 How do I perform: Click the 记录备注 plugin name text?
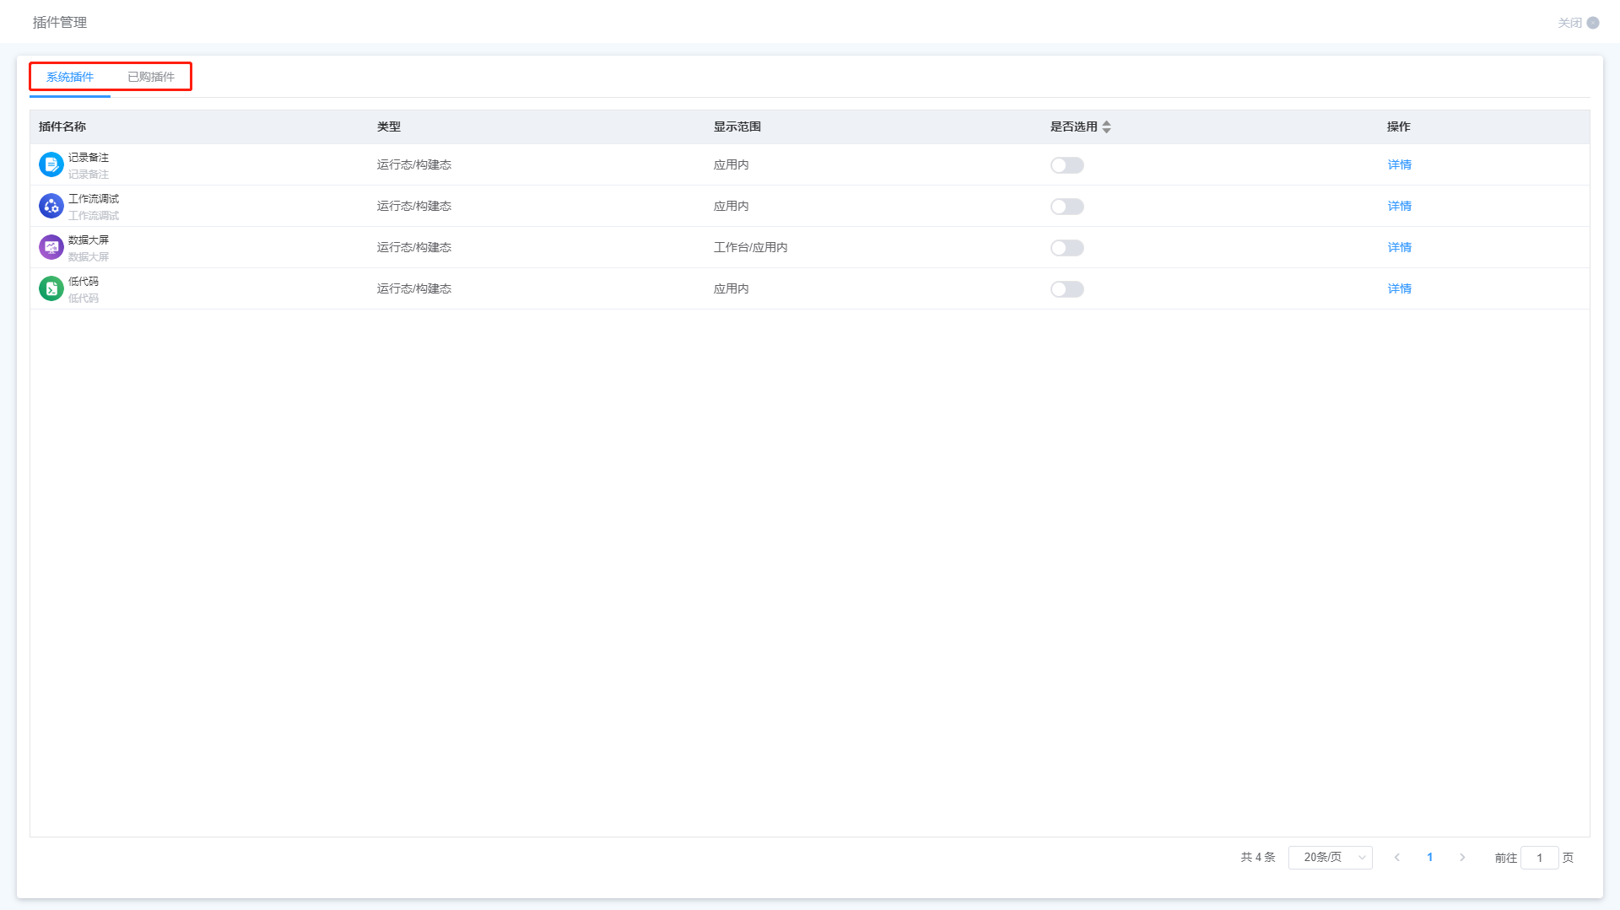tap(89, 158)
